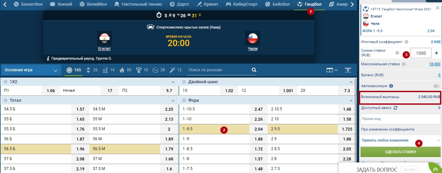
Task: Favorite the Тотал market star
Action: [6, 100]
